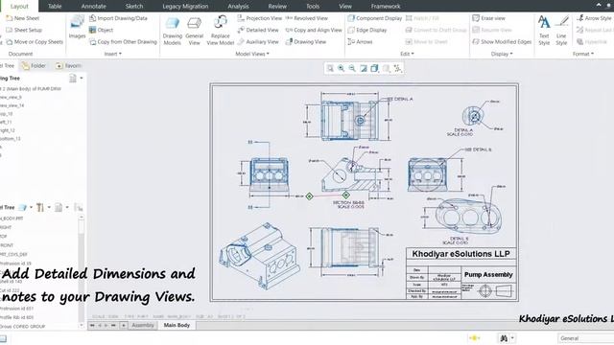The height and width of the screenshot is (345, 614).
Task: Open the Sketch ribbon tab
Action: [x=134, y=7]
